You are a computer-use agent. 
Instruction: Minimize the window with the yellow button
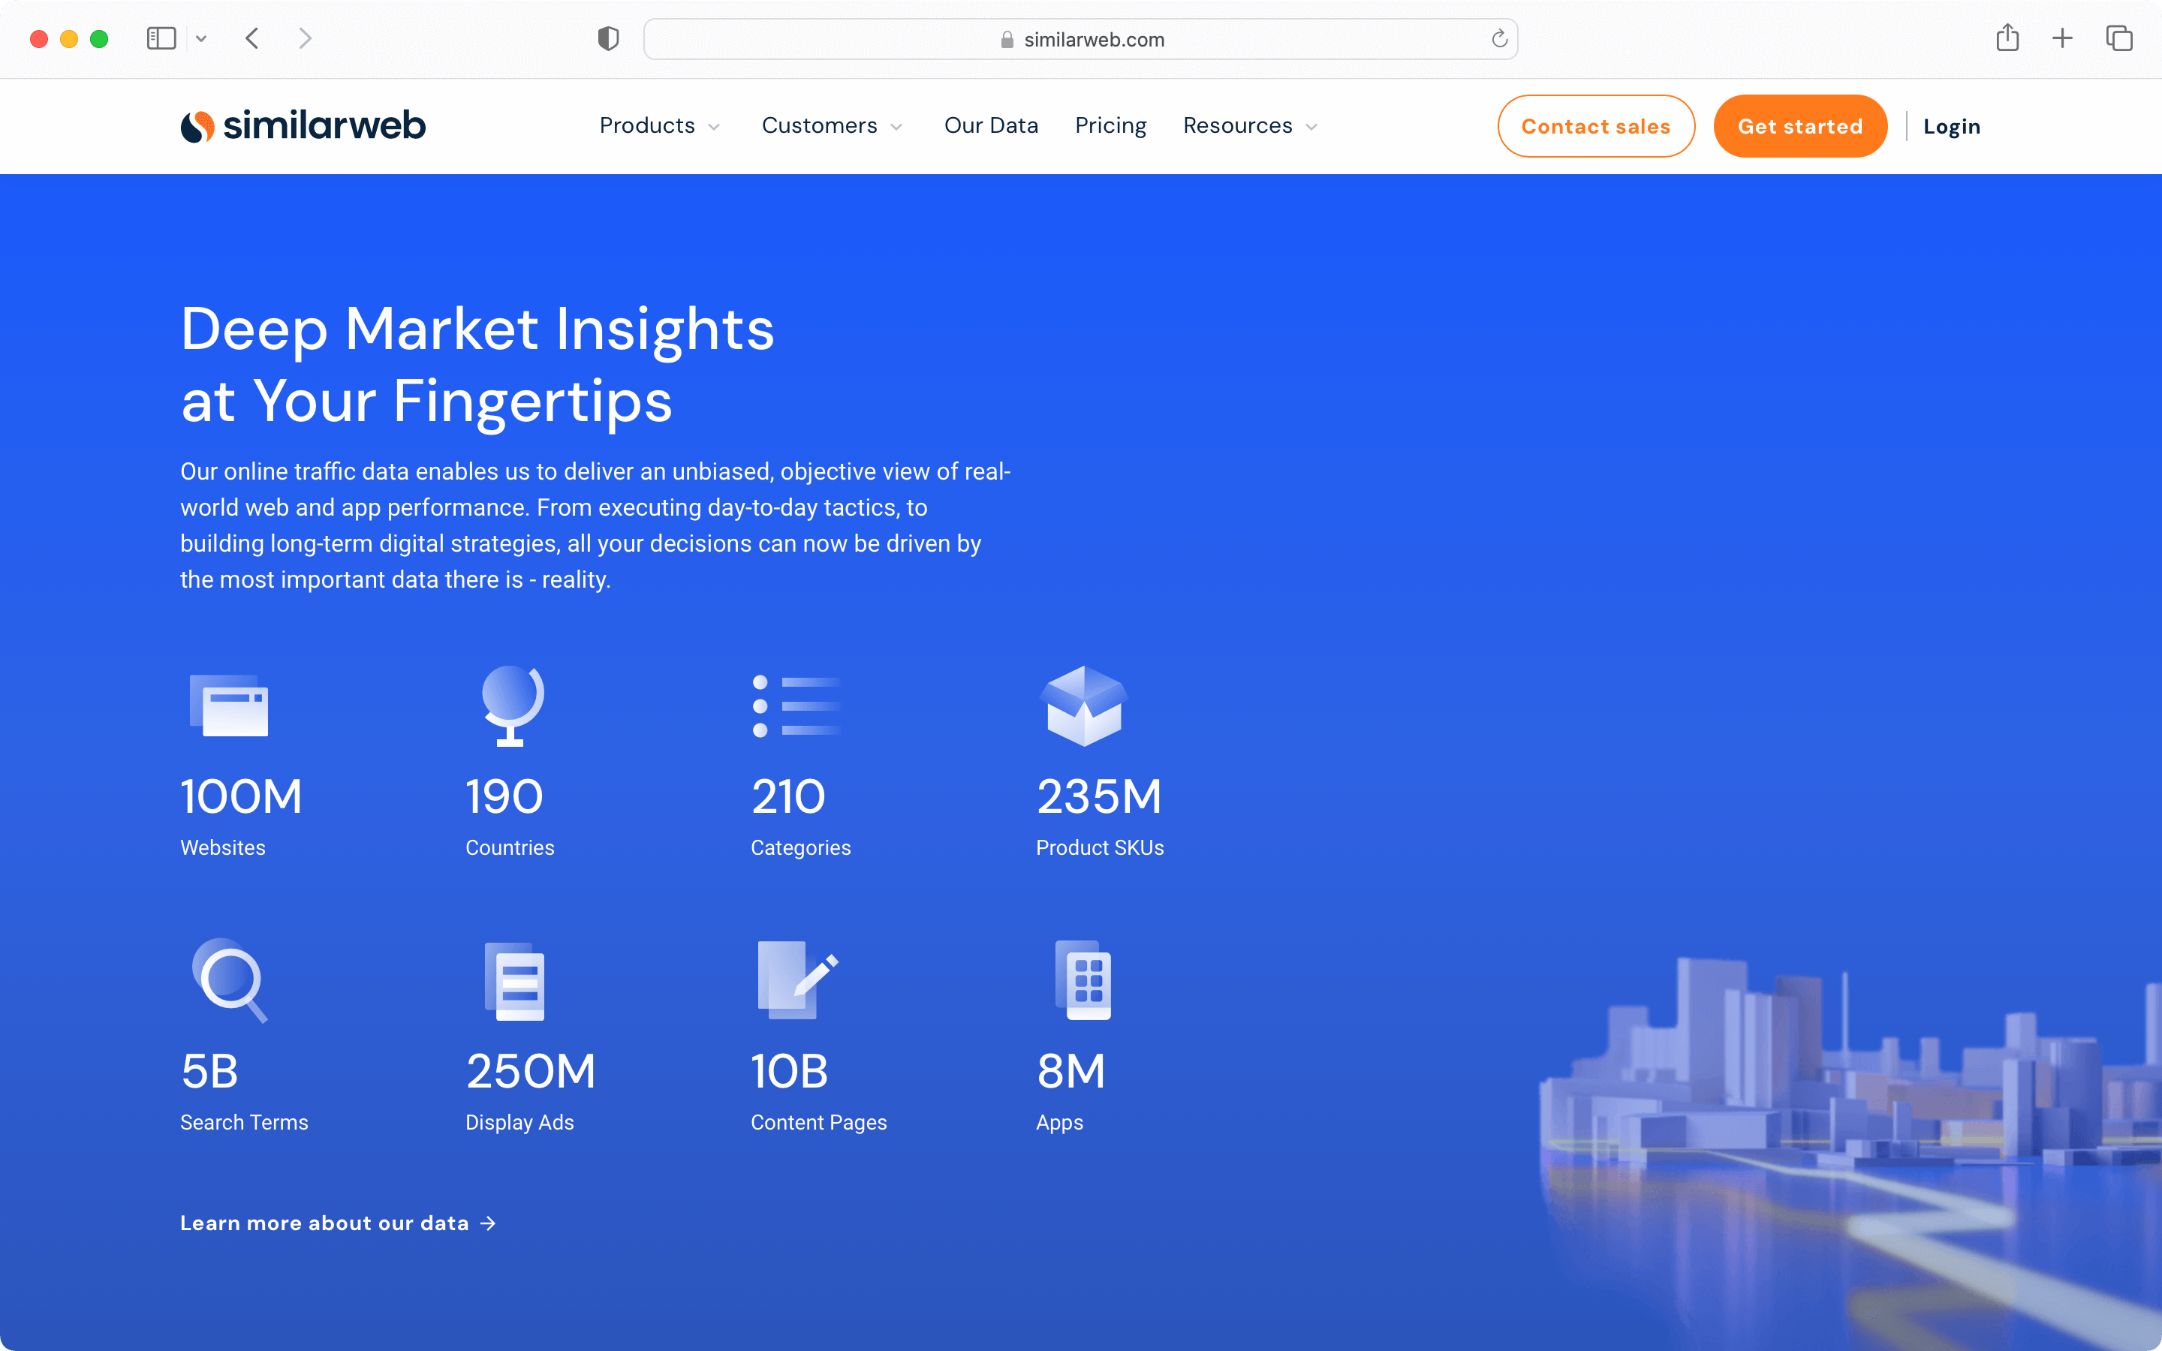69,38
